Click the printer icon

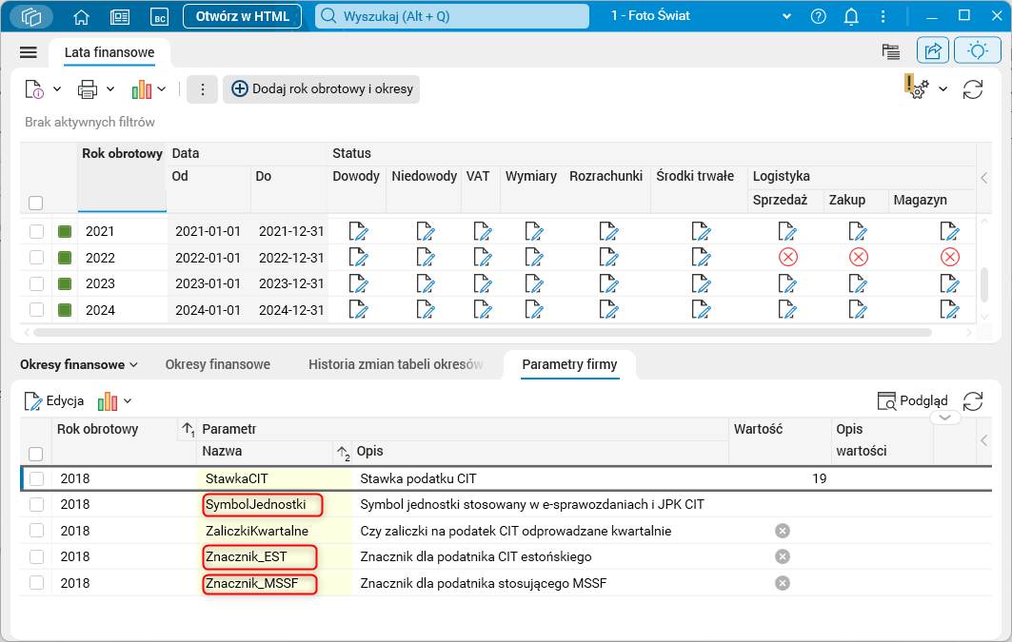pyautogui.click(x=88, y=89)
